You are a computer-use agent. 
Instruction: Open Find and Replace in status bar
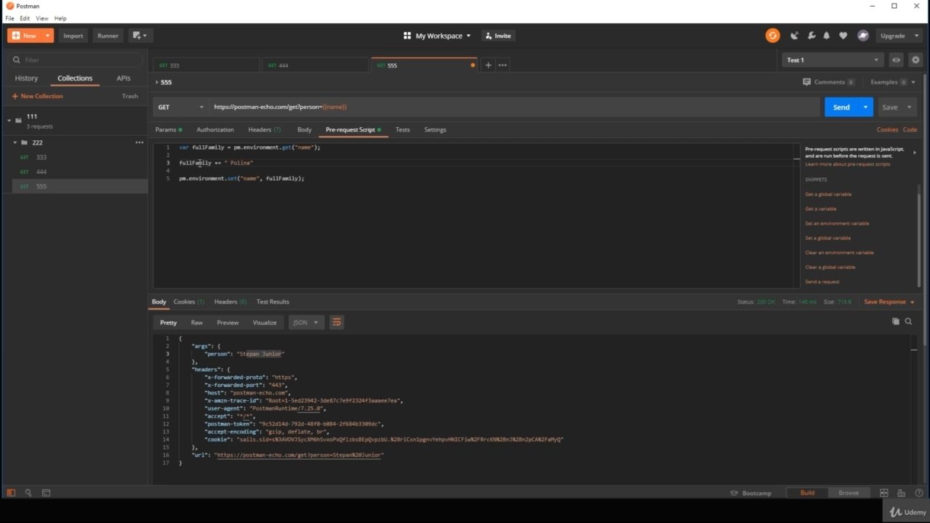click(28, 492)
